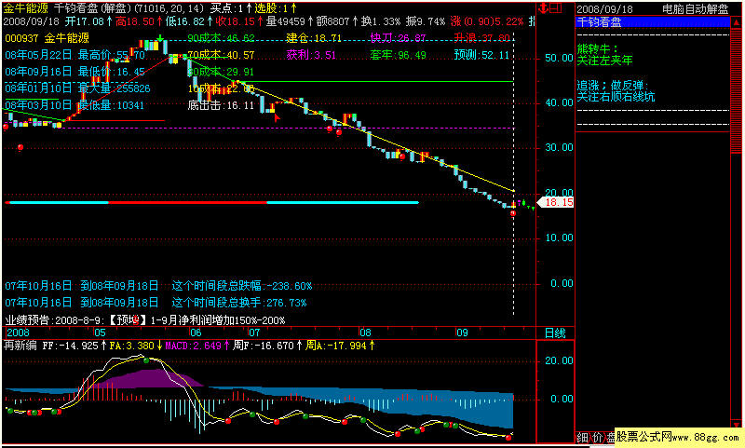Click the red anchor icon above price axis
The height and width of the screenshot is (448, 745).
544,8
